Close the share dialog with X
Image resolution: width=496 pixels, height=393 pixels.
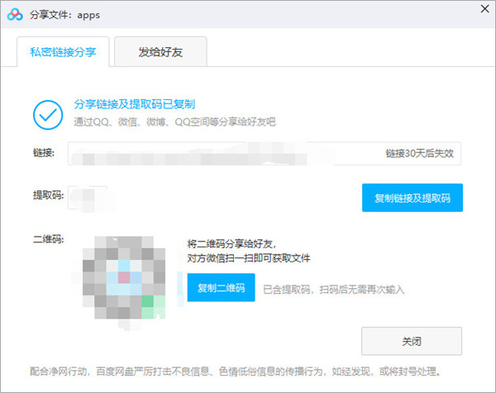pos(484,9)
